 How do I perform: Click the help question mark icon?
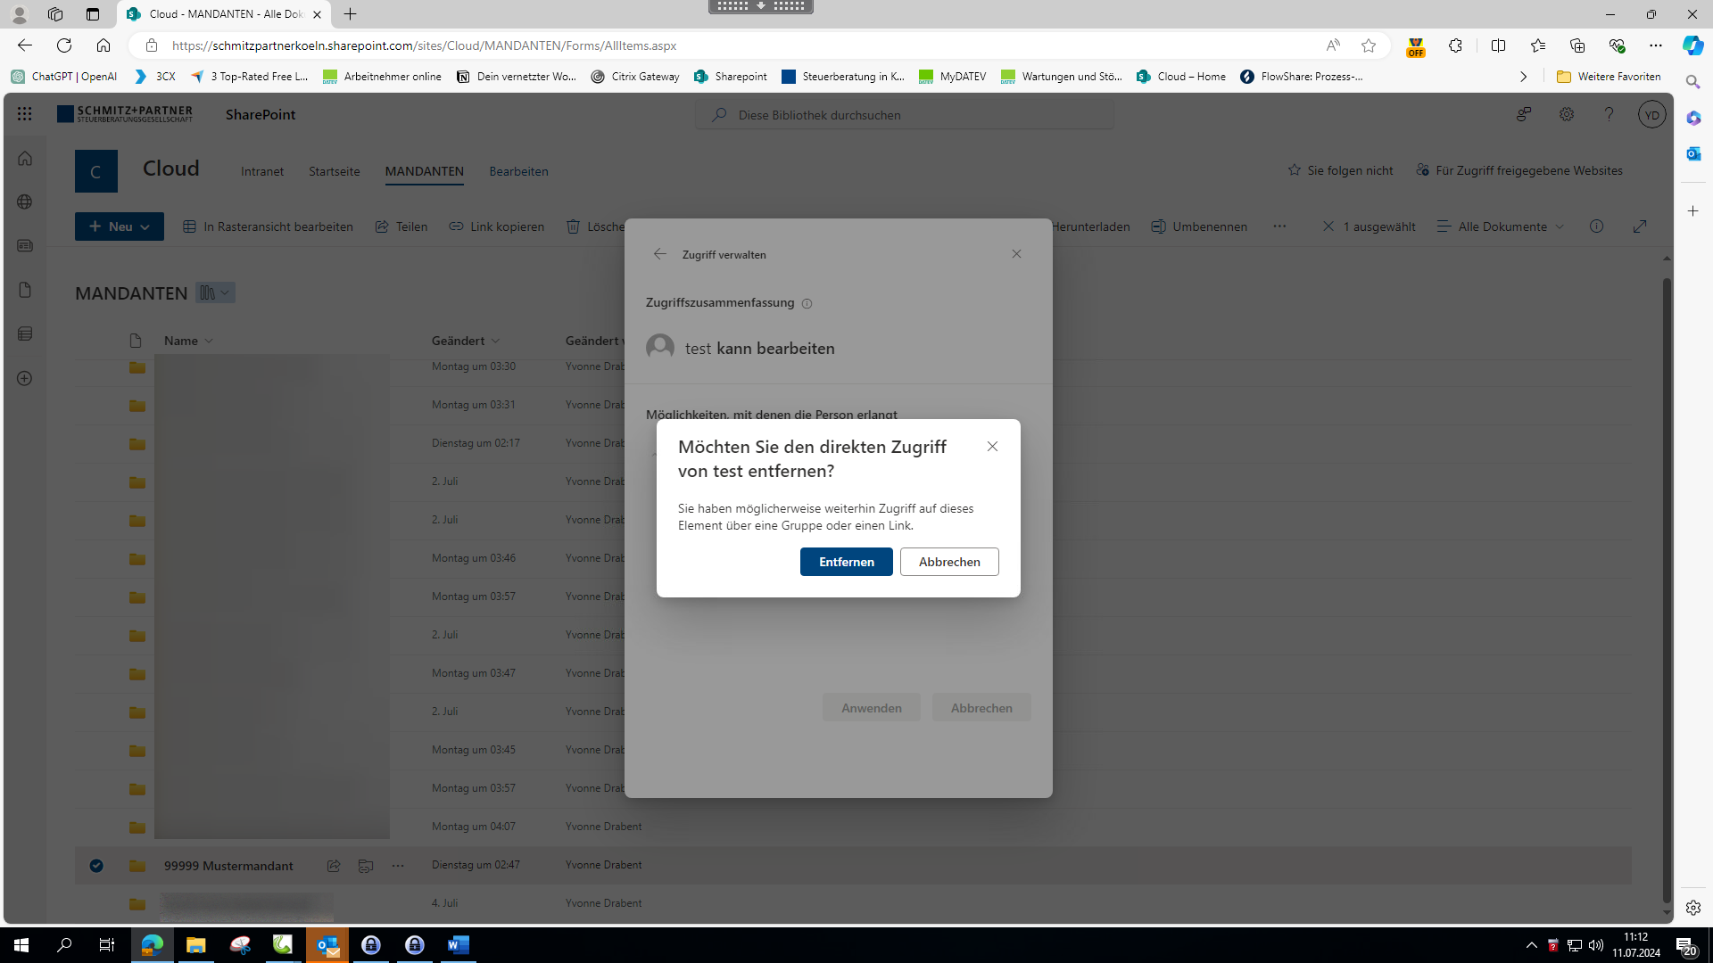coord(1609,114)
